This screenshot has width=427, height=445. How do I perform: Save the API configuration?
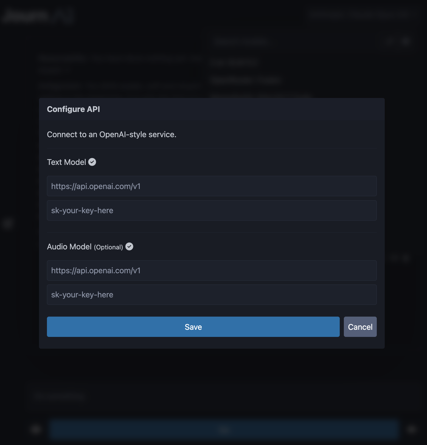[x=193, y=327]
